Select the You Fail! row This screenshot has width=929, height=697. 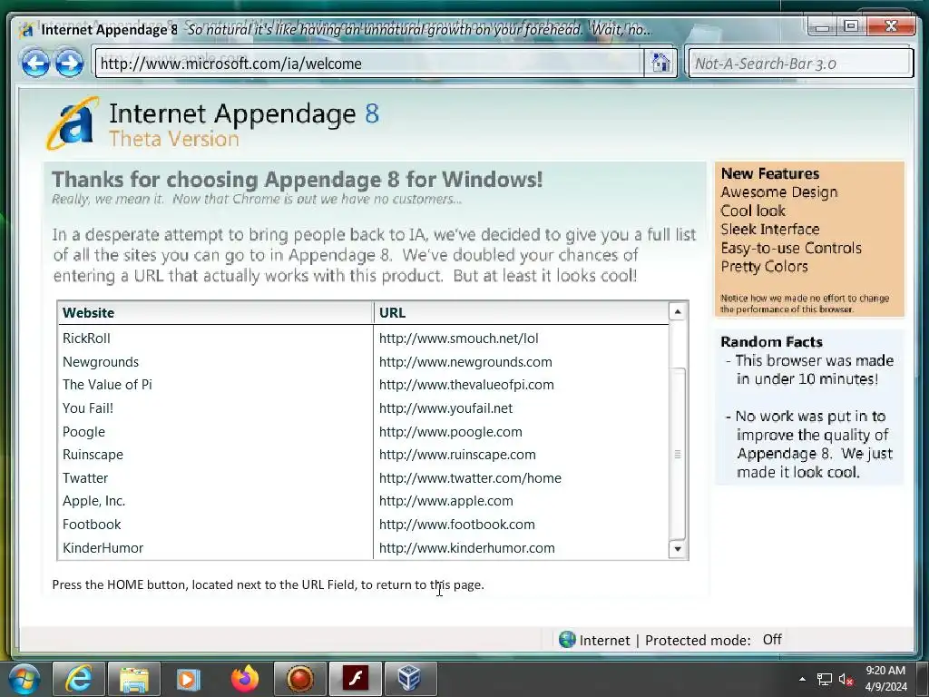[363, 408]
